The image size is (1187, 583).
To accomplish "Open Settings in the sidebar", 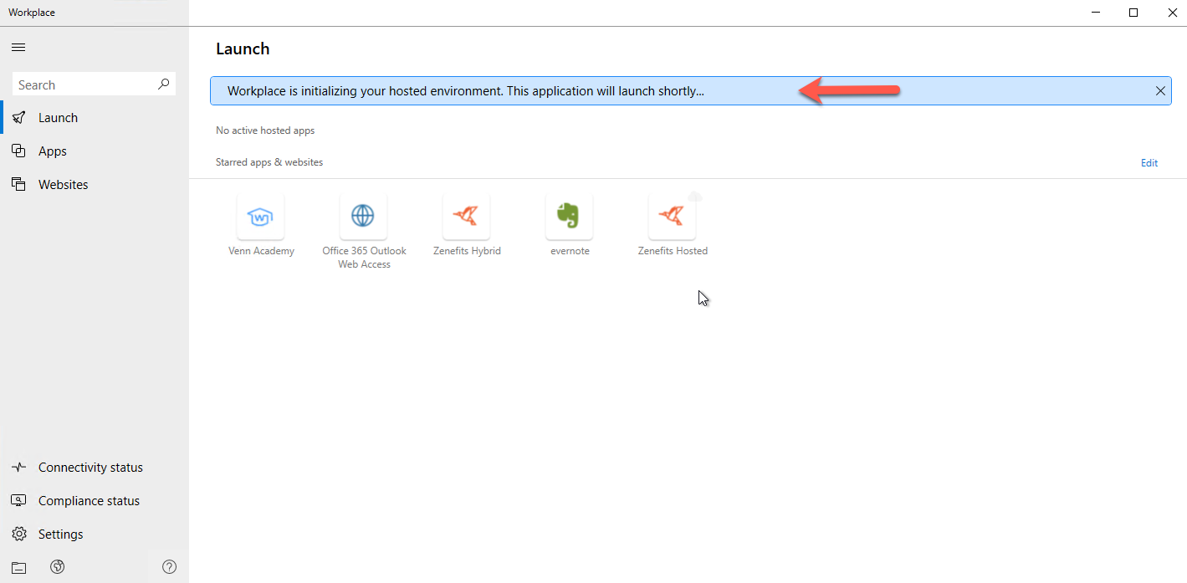I will pos(60,534).
